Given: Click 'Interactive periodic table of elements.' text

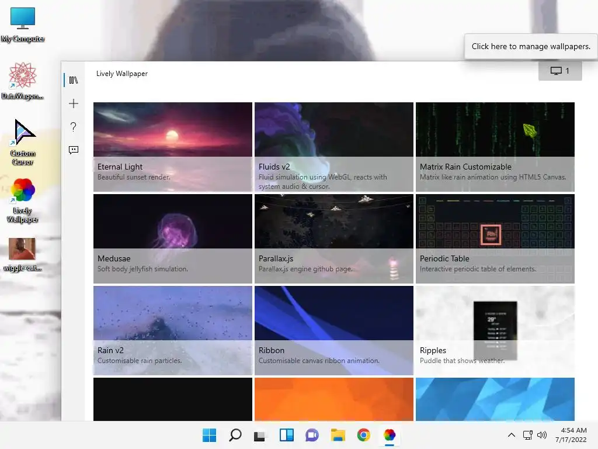Looking at the screenshot, I should pyautogui.click(x=478, y=269).
